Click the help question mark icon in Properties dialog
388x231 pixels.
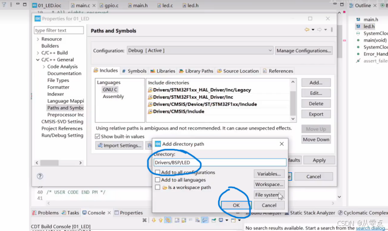click(40, 176)
